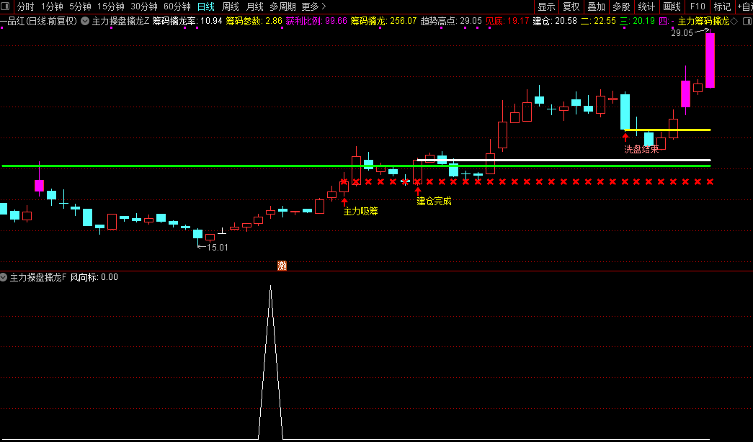Click the 风向标: 0.00 value
Image resolution: width=753 pixels, height=442 pixels.
(94, 277)
